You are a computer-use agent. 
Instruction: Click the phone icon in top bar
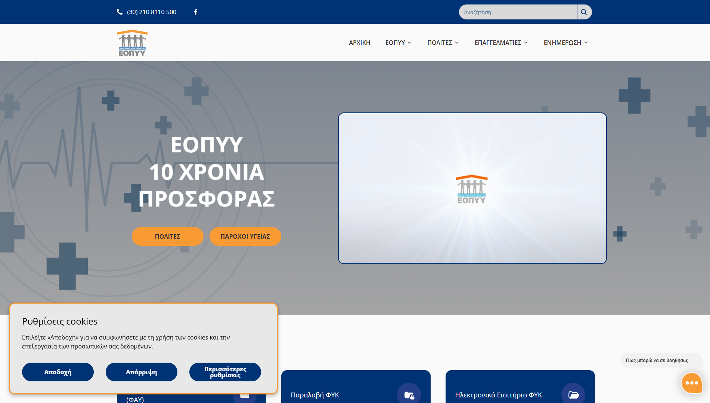point(120,12)
